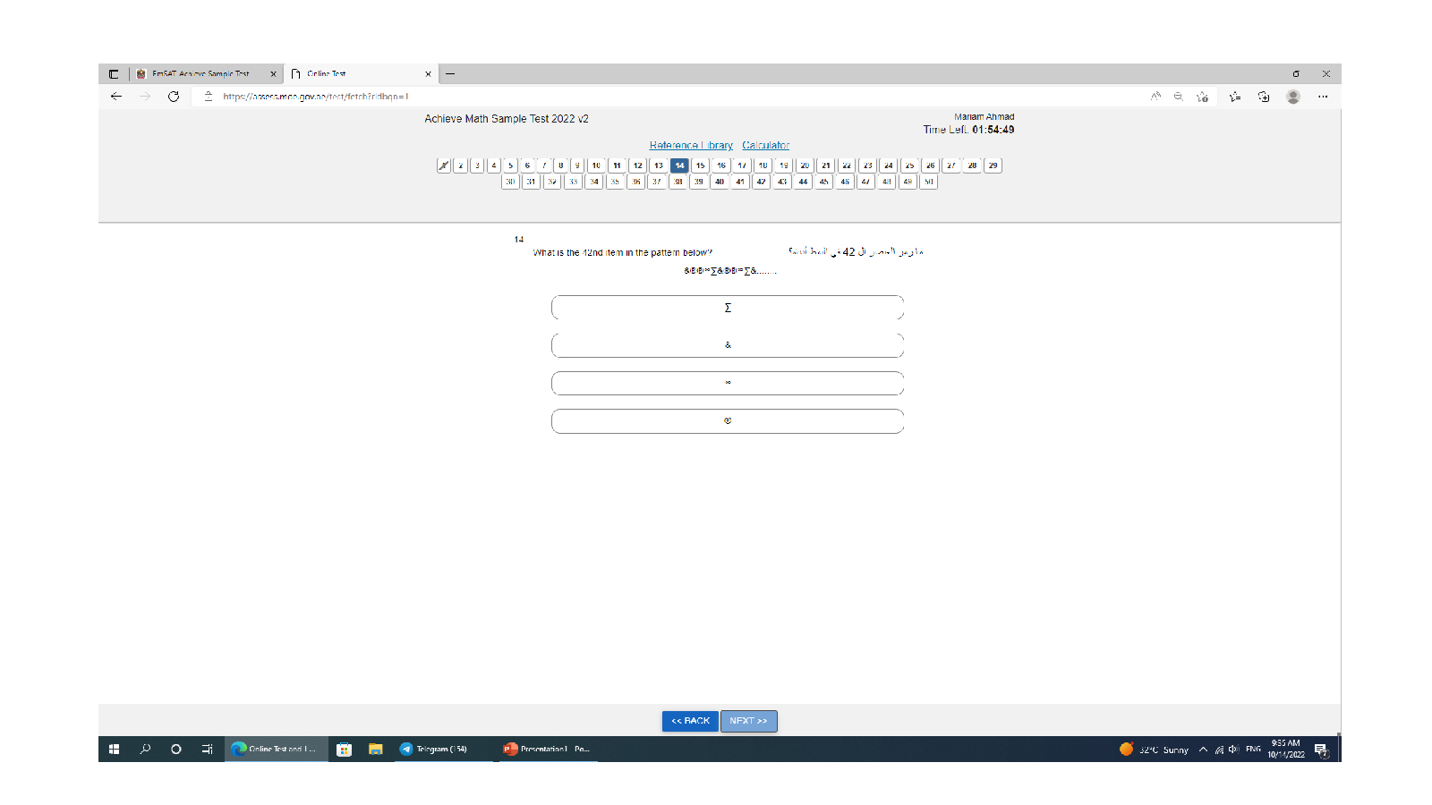Open the browser profile avatar

click(x=1292, y=97)
